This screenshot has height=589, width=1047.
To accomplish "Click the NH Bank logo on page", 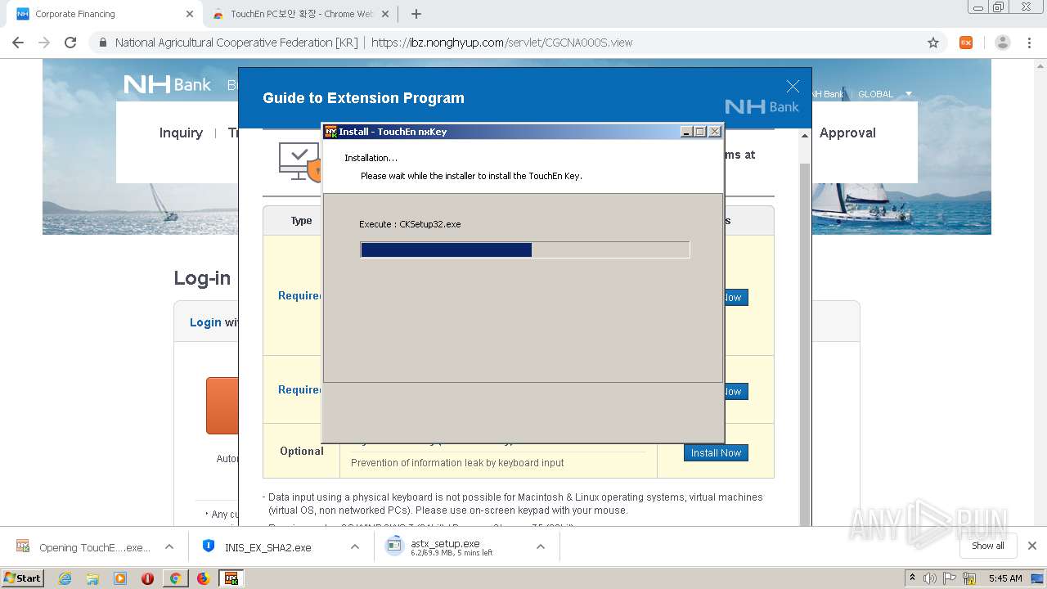I will tap(168, 84).
